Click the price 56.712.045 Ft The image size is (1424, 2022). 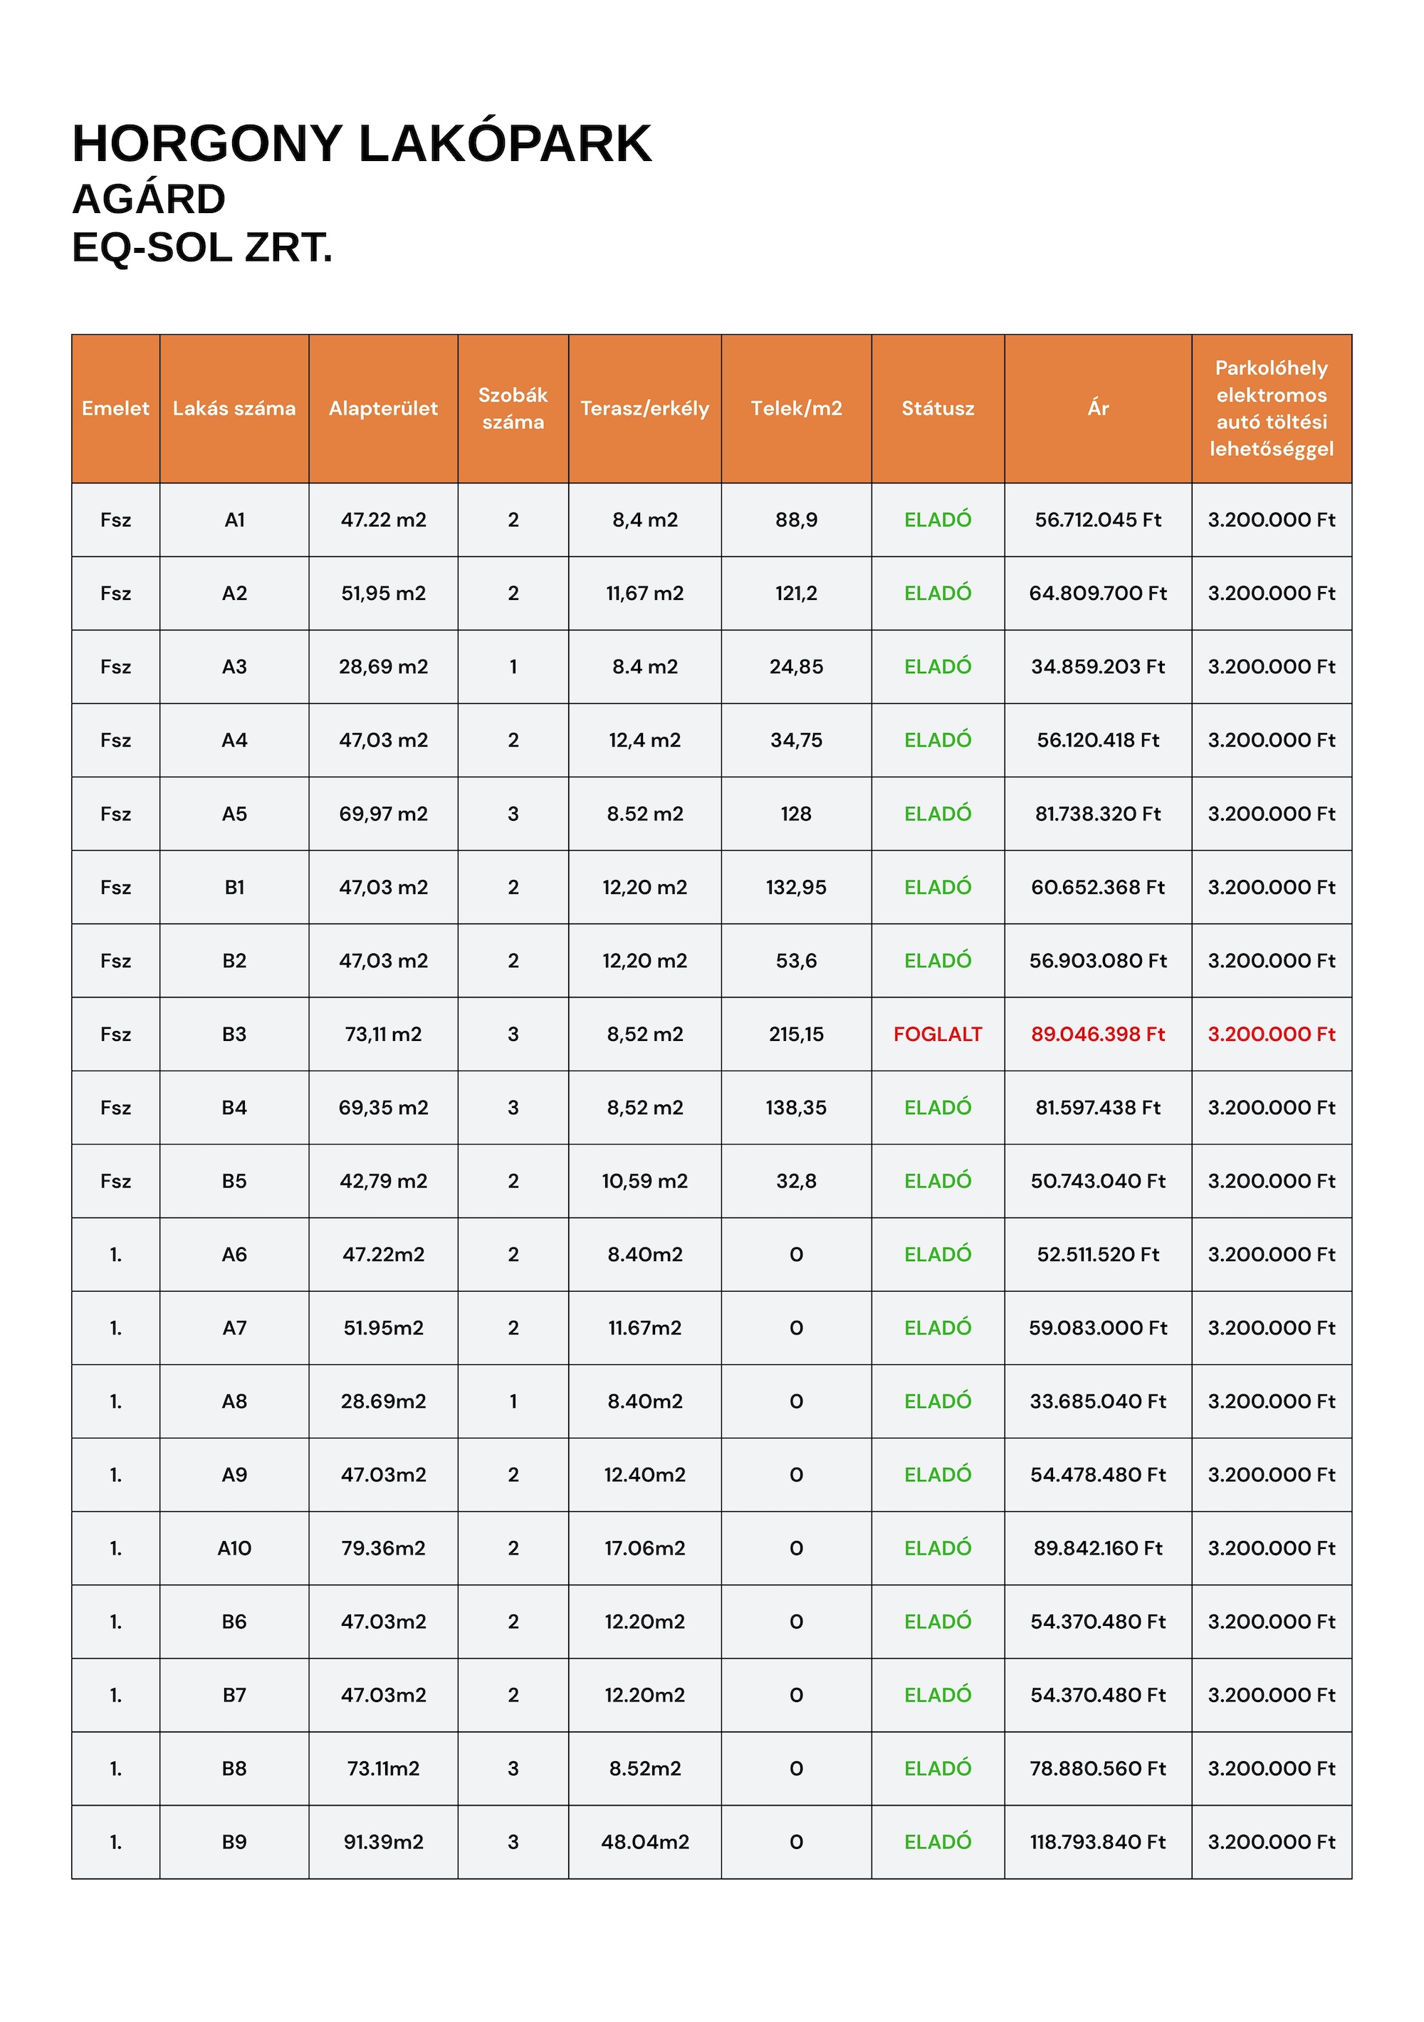coord(1097,519)
